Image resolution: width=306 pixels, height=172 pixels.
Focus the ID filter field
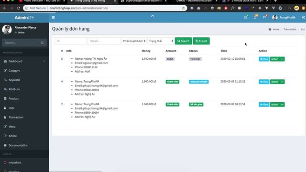70,41
